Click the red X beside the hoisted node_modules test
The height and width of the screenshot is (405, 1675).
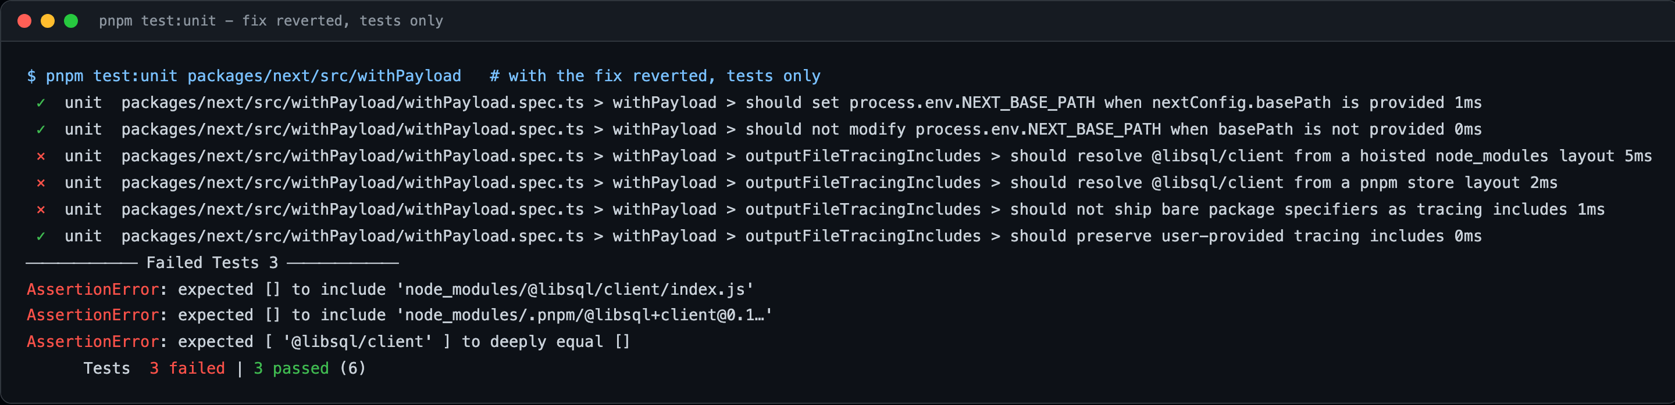tap(41, 156)
